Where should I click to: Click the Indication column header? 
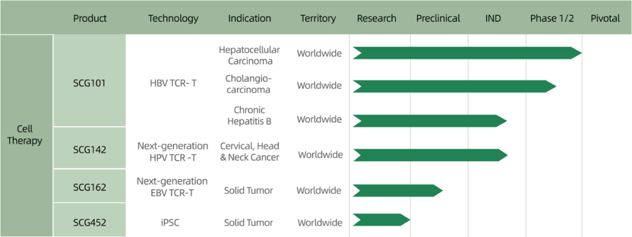point(249,18)
